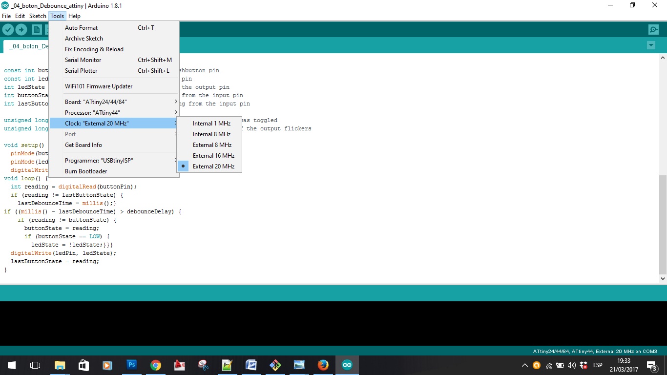Open the Windows Store taskbar icon
667x375 pixels.
pyautogui.click(x=83, y=365)
